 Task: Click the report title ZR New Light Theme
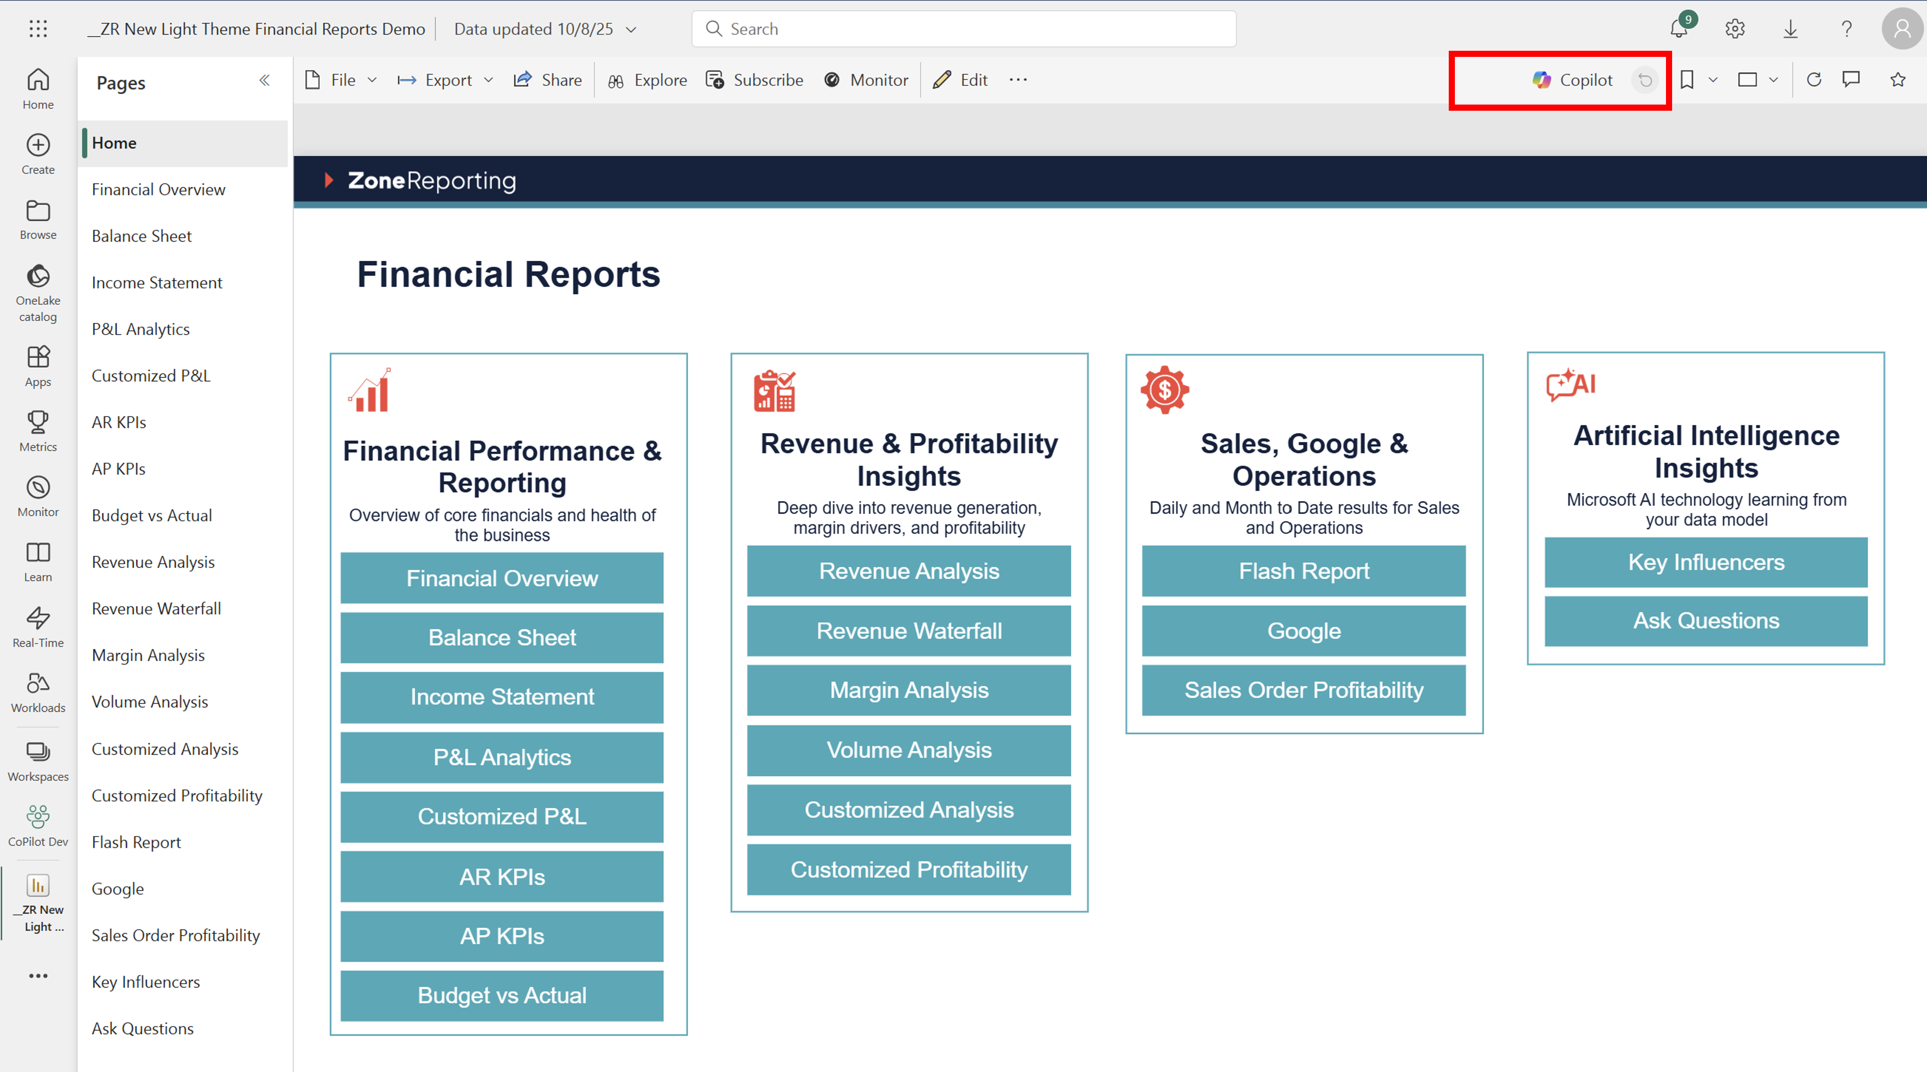coord(256,28)
